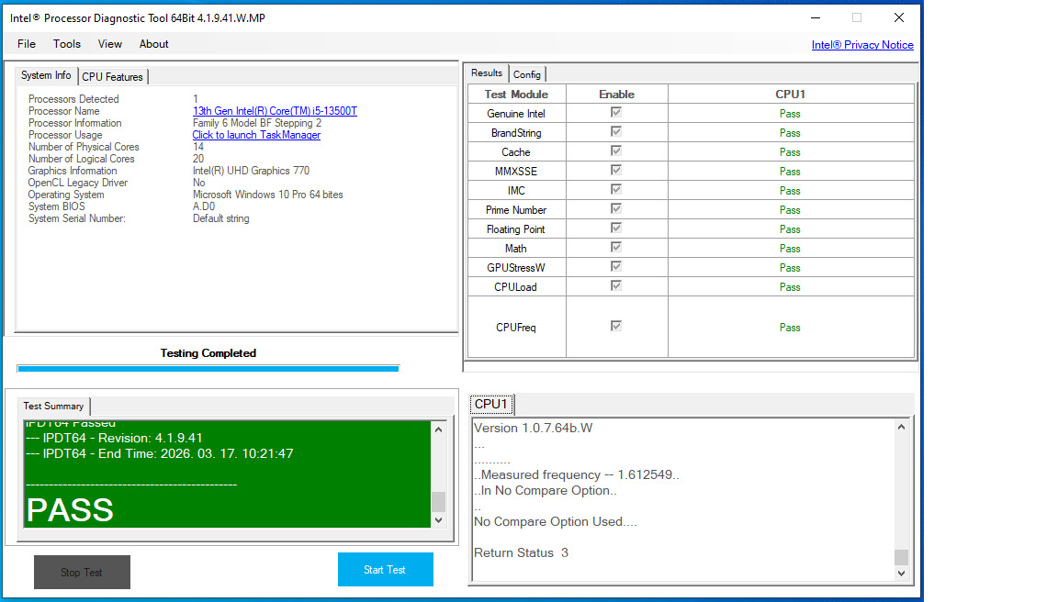This screenshot has height=602, width=1058.
Task: Click the Microsoft Windows 10 Pro value
Action: (268, 195)
